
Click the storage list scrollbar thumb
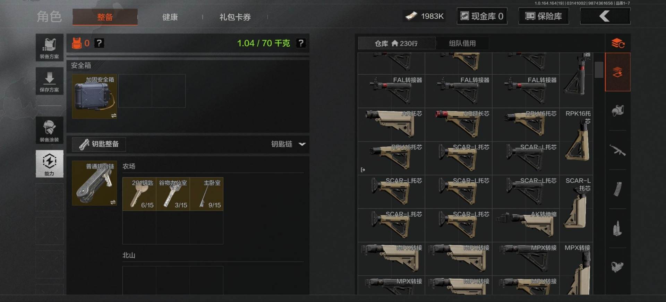click(x=599, y=70)
